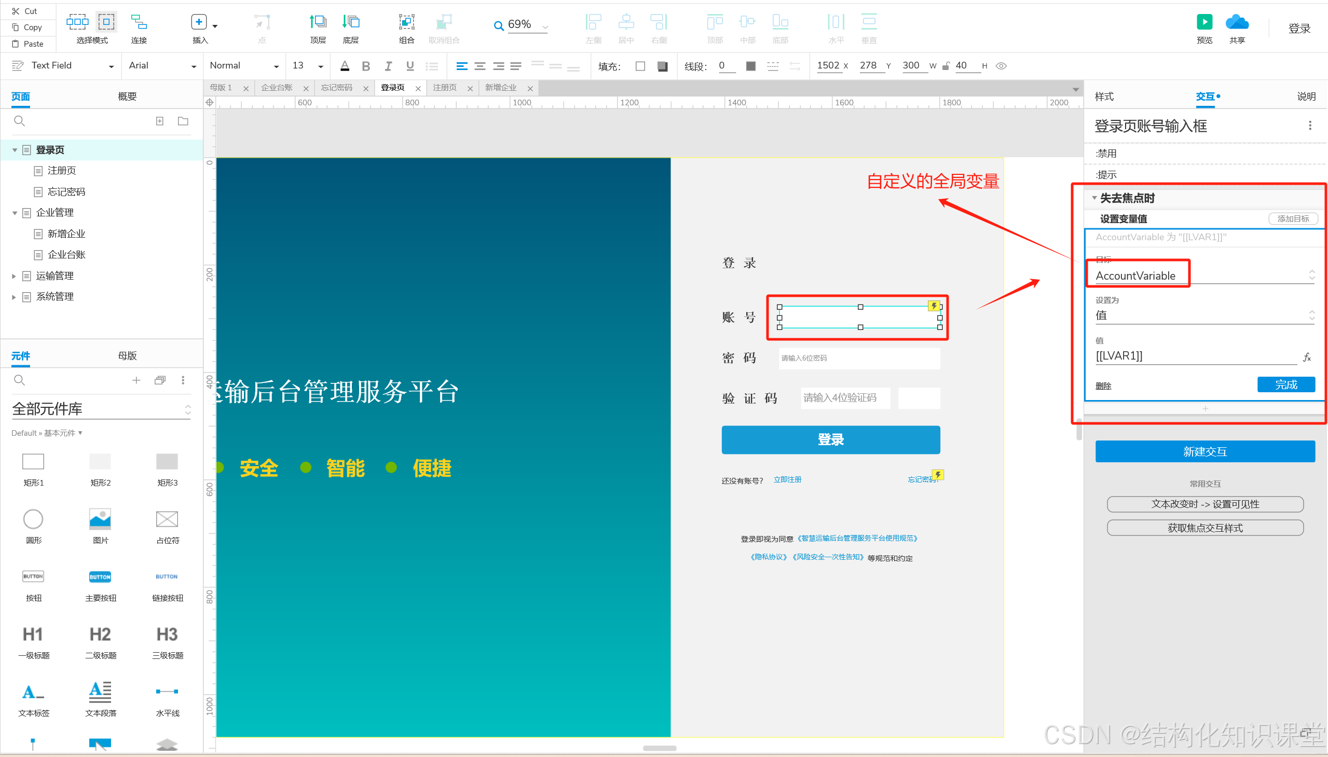This screenshot has height=757, width=1328.
Task: Toggle the aspect ratio lock icon
Action: pyautogui.click(x=946, y=66)
